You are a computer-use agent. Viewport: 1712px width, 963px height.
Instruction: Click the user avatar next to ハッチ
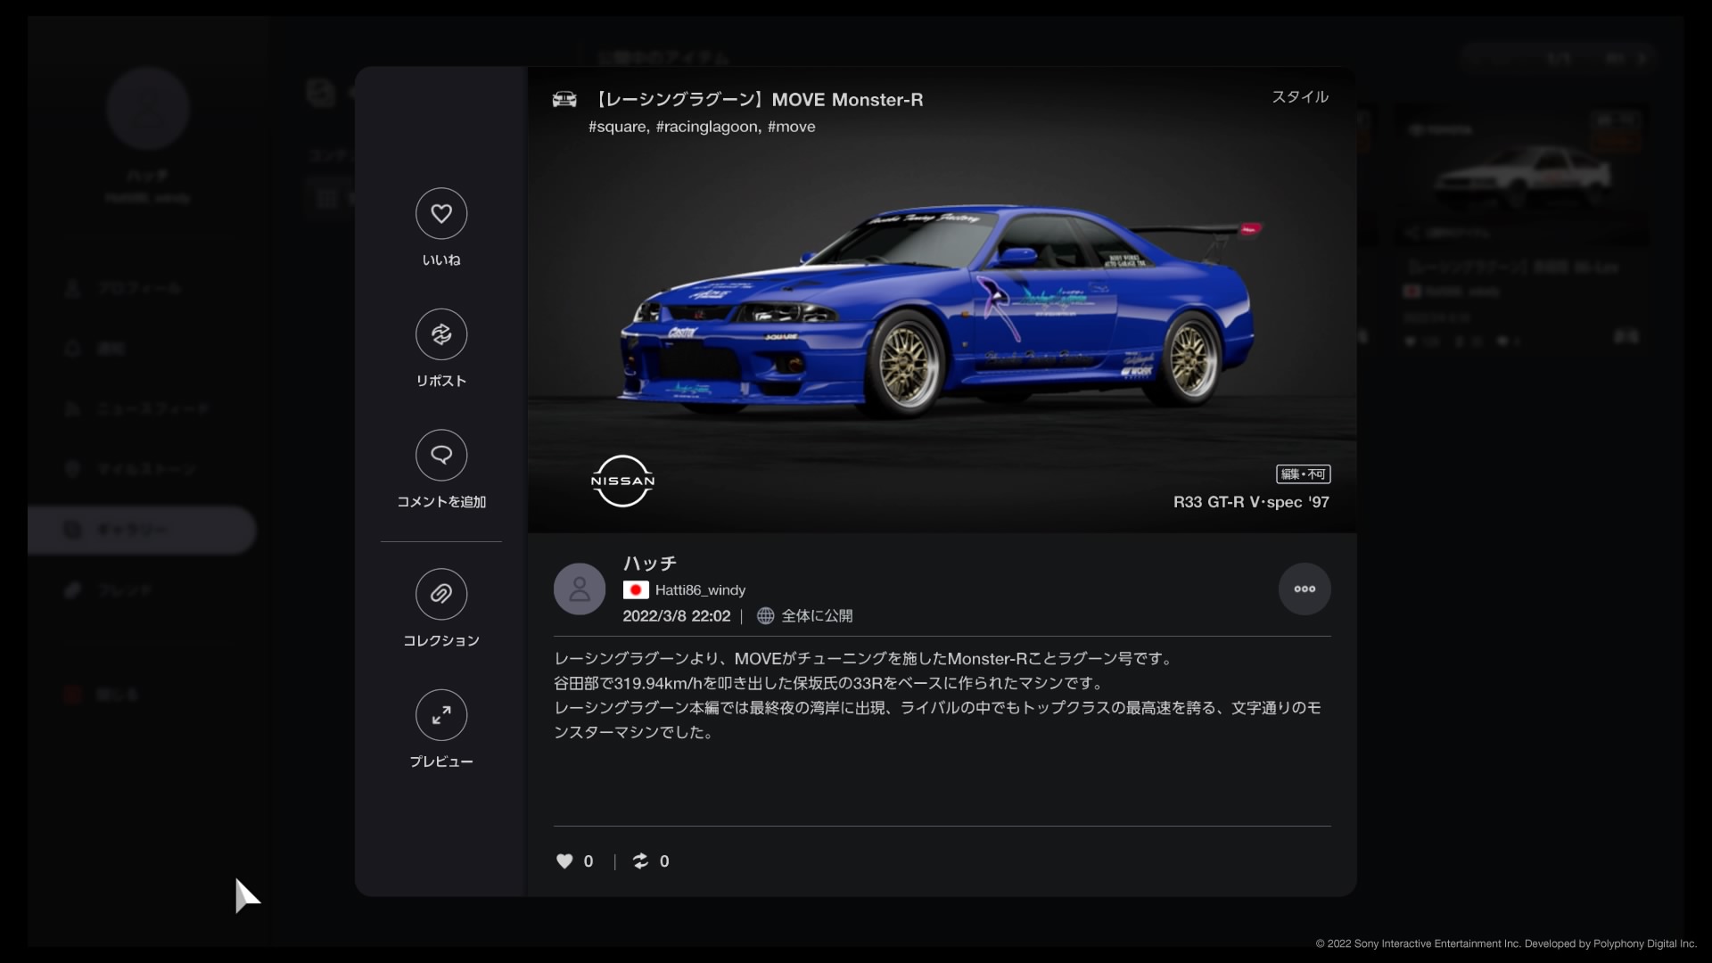580,588
